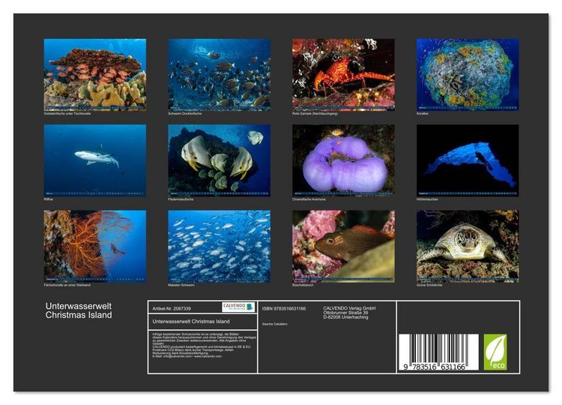Image resolution: width=562 pixels, height=405 pixels.
Task: Click 'D-82008 Unterhaching' text
Action: (345, 317)
